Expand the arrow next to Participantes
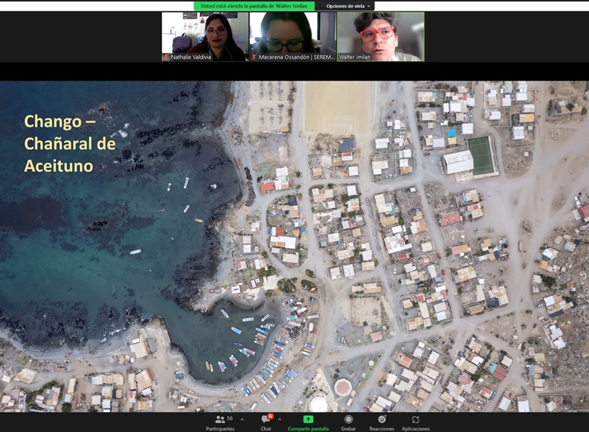Viewport: 589px width, 432px height. click(x=242, y=419)
